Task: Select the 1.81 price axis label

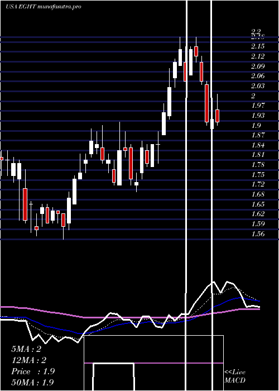Action: point(258,155)
